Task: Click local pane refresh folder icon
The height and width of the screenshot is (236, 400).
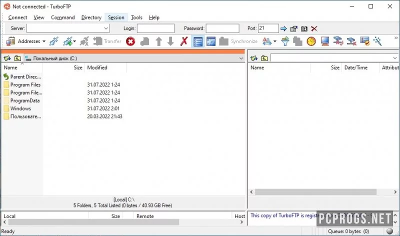Action: click(x=7, y=58)
